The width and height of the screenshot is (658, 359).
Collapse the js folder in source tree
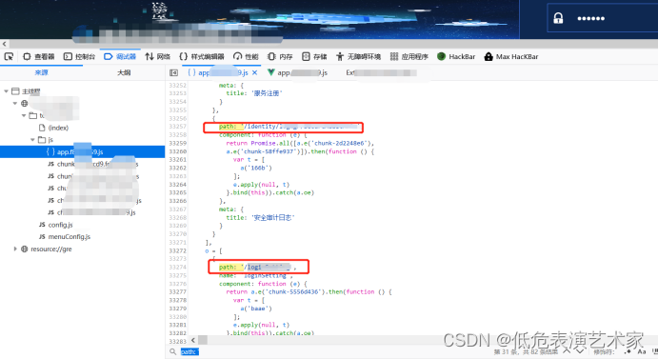[32, 139]
